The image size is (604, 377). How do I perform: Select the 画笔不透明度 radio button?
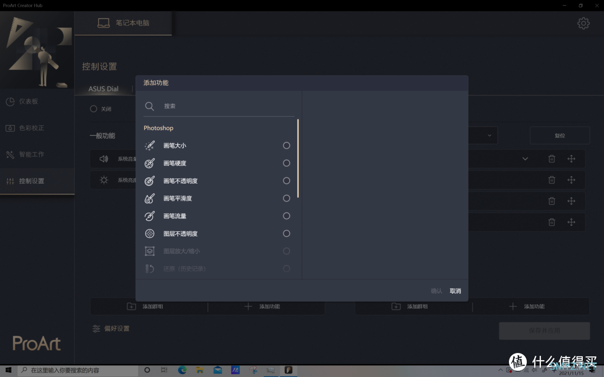pos(286,181)
